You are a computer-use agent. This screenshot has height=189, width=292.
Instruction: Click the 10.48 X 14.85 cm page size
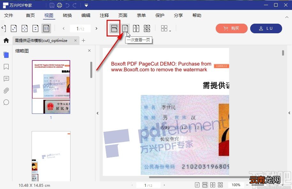pyautogui.click(x=34, y=185)
